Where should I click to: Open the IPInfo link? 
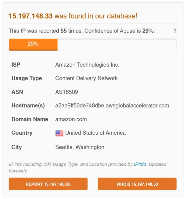pyautogui.click(x=140, y=164)
